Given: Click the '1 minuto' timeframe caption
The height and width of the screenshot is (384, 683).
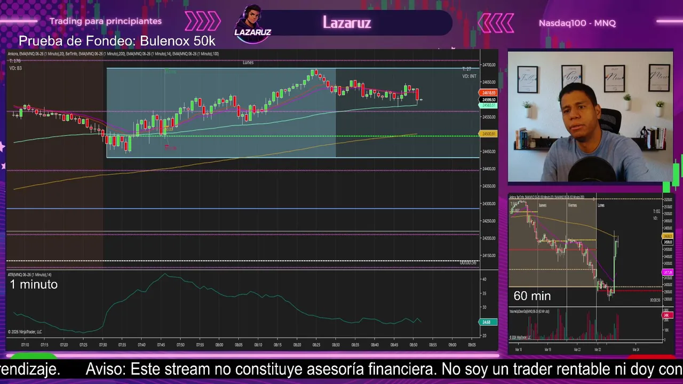Looking at the screenshot, I should [34, 284].
